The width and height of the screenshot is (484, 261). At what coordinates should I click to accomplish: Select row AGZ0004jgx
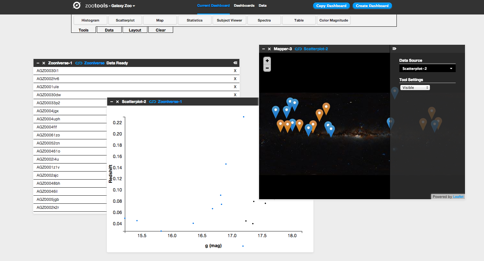[x=70, y=111]
